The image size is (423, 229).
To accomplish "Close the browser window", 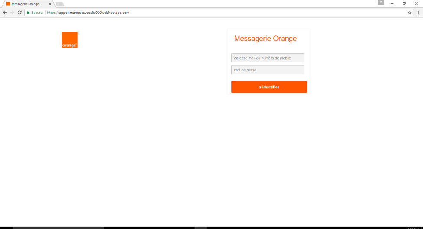I will point(416,3).
